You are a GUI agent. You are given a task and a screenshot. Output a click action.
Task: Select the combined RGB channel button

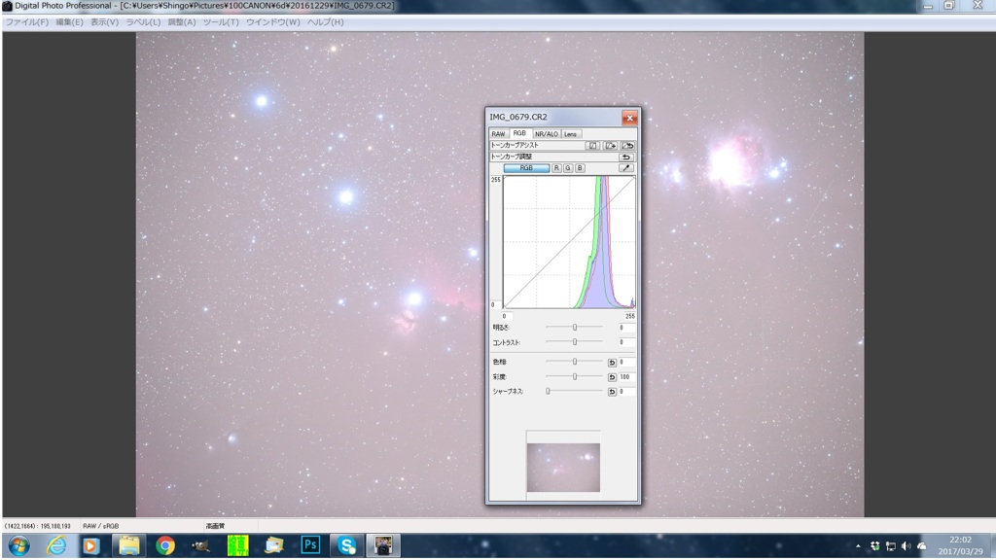526,168
